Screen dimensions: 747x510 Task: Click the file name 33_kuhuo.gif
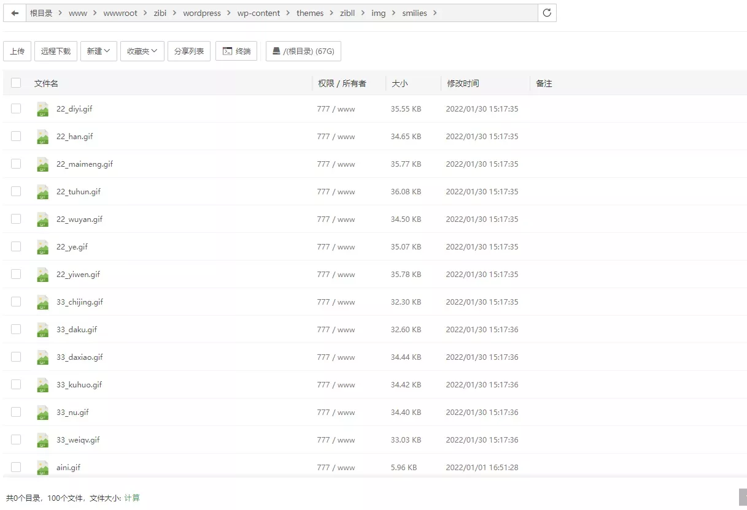(x=79, y=385)
